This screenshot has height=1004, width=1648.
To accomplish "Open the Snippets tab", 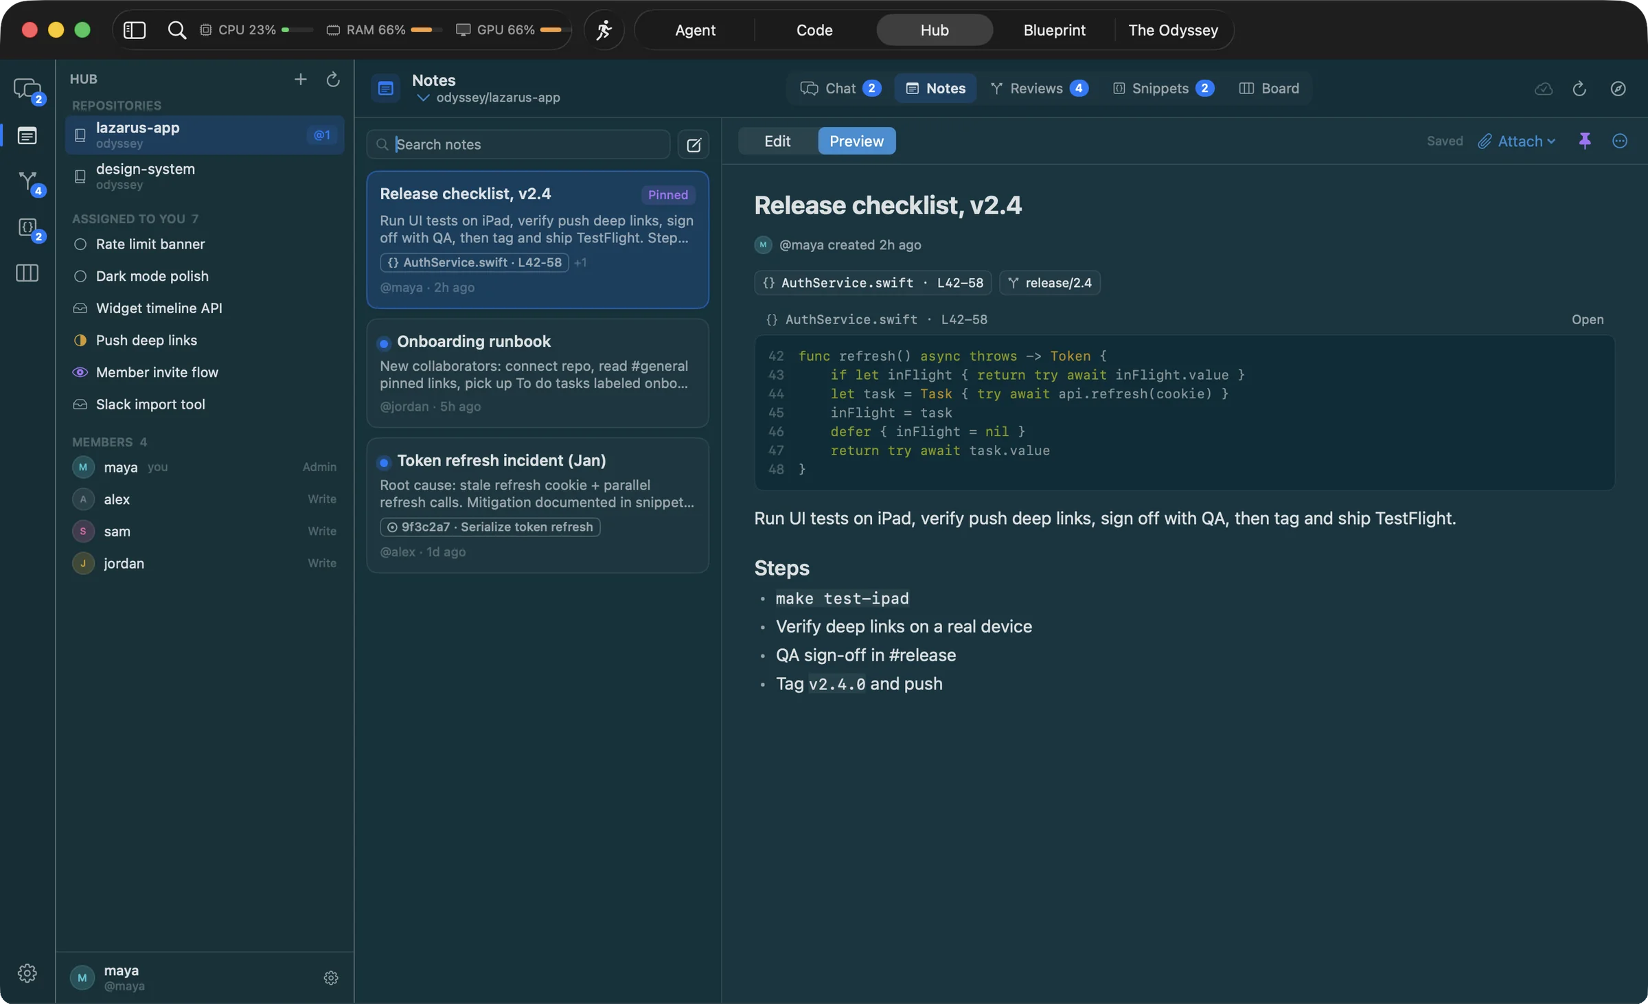I will pos(1163,89).
